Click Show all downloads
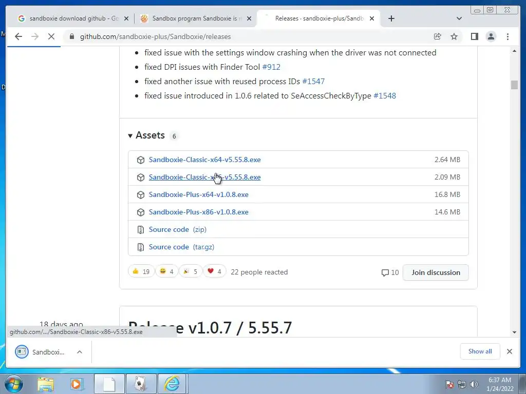This screenshot has height=394, width=526. 480,351
